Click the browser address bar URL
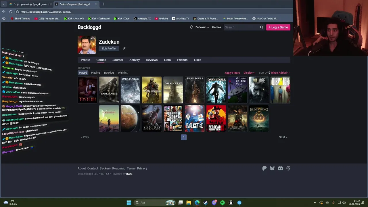368x207 pixels. coord(46,12)
